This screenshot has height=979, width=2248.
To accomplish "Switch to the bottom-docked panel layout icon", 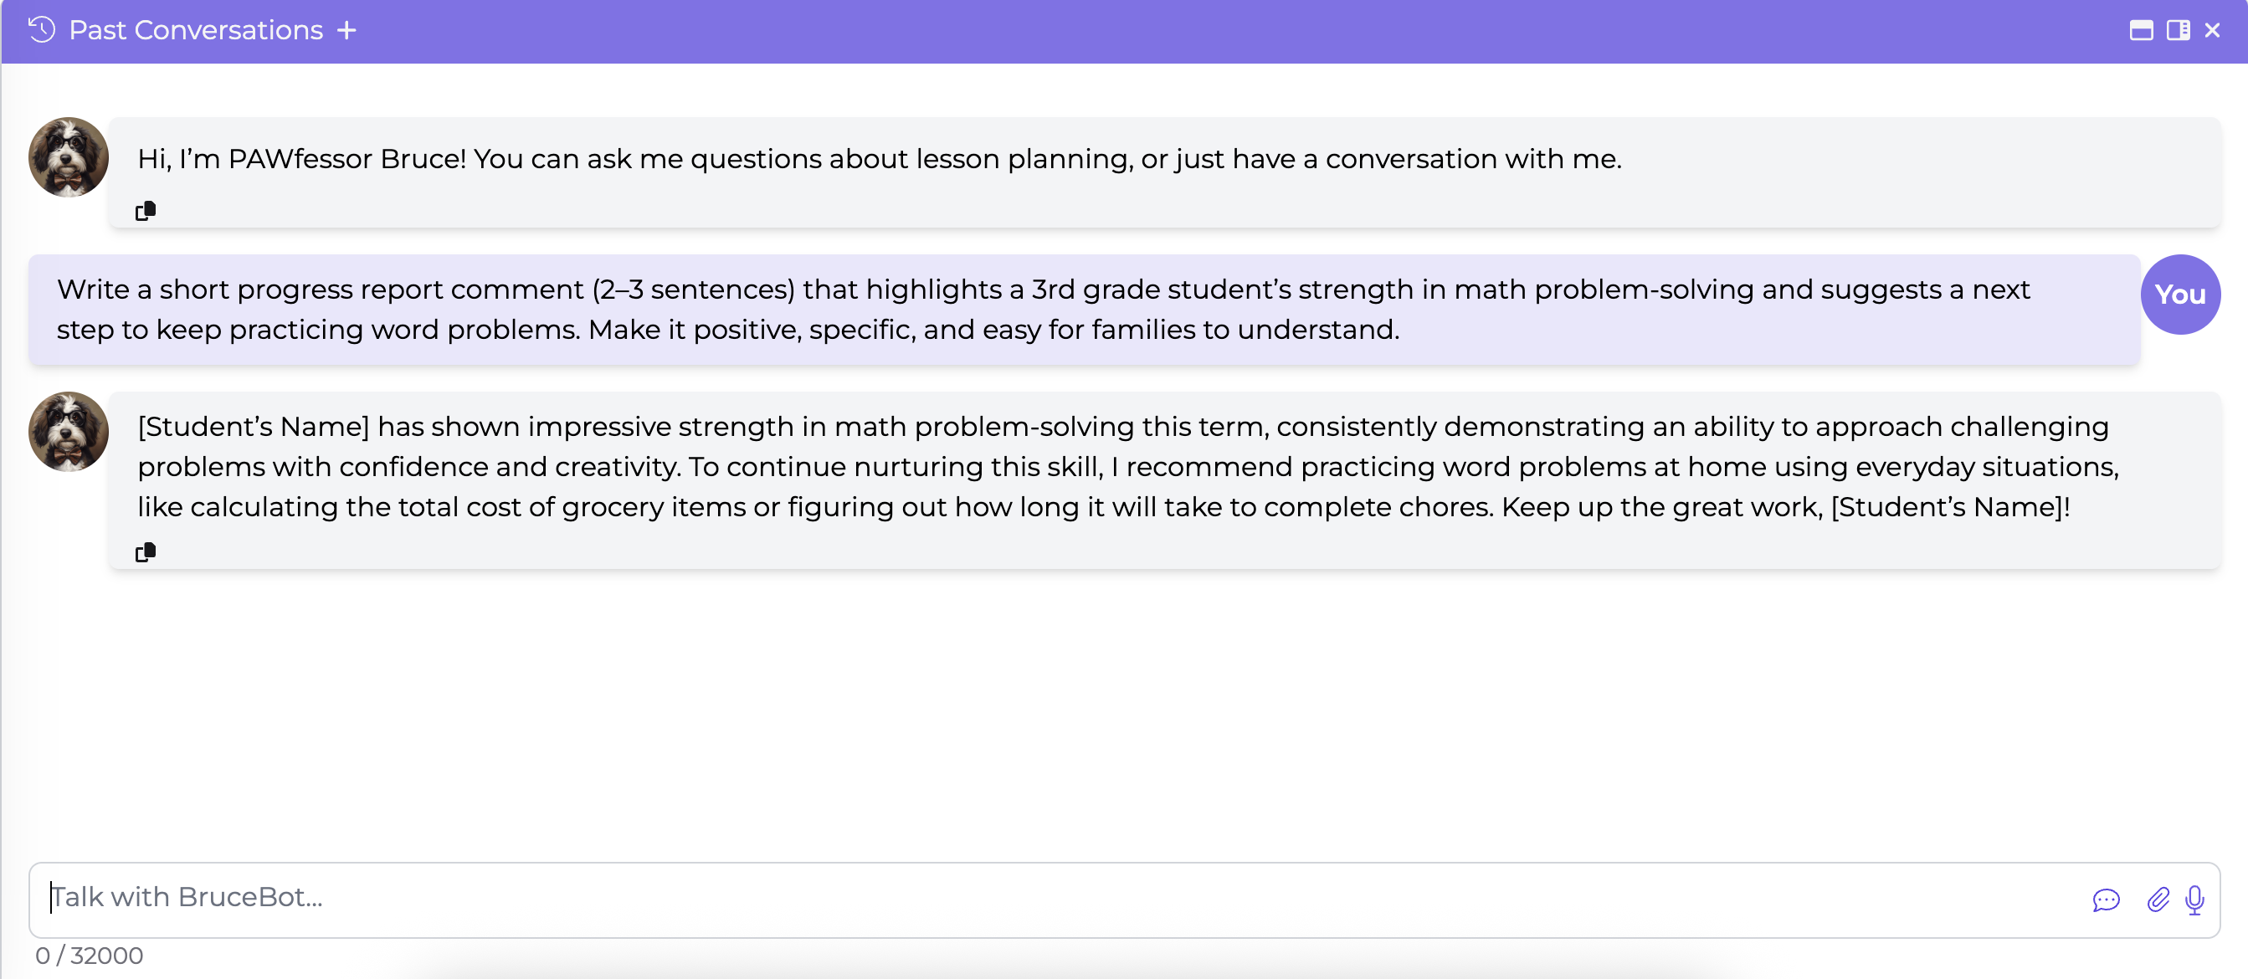I will [x=2141, y=30].
